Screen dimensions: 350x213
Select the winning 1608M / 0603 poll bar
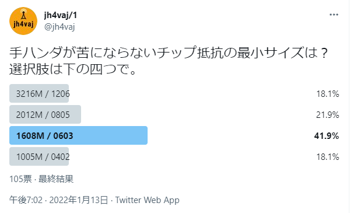coord(78,135)
